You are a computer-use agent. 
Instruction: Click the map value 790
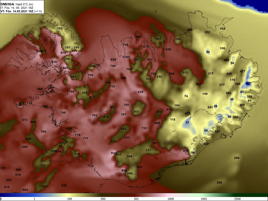pos(91,75)
